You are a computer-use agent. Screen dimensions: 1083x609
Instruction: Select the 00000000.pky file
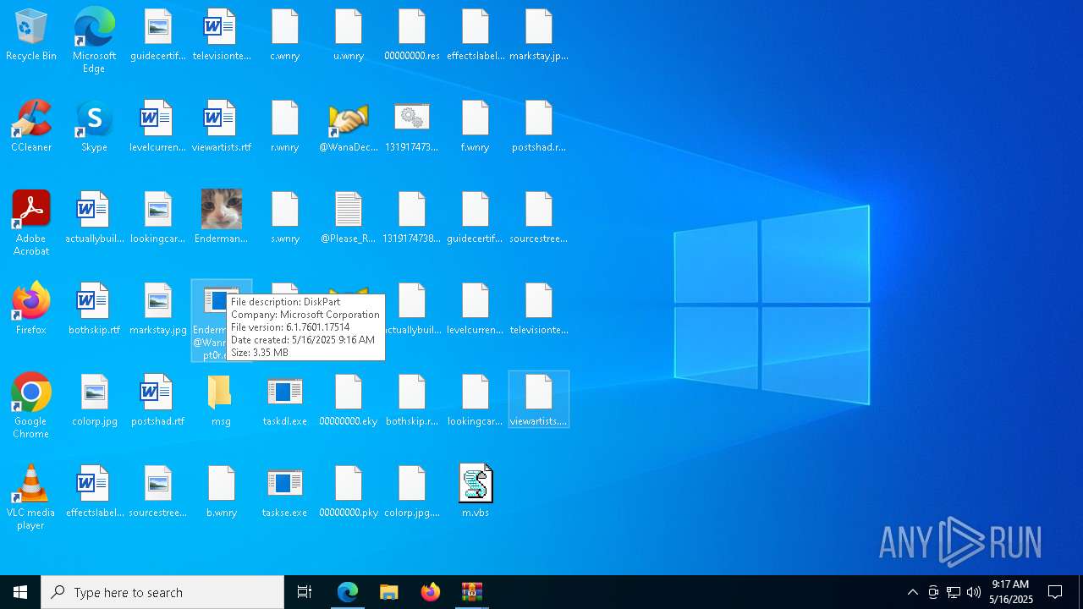[349, 492]
